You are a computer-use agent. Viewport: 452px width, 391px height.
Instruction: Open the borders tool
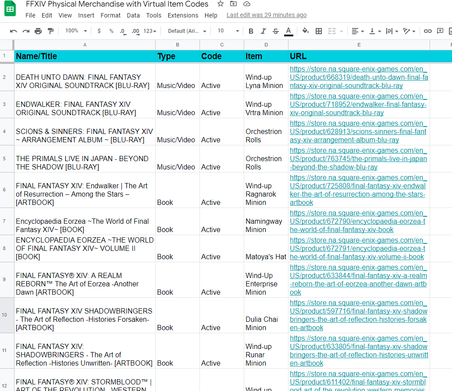[319, 31]
